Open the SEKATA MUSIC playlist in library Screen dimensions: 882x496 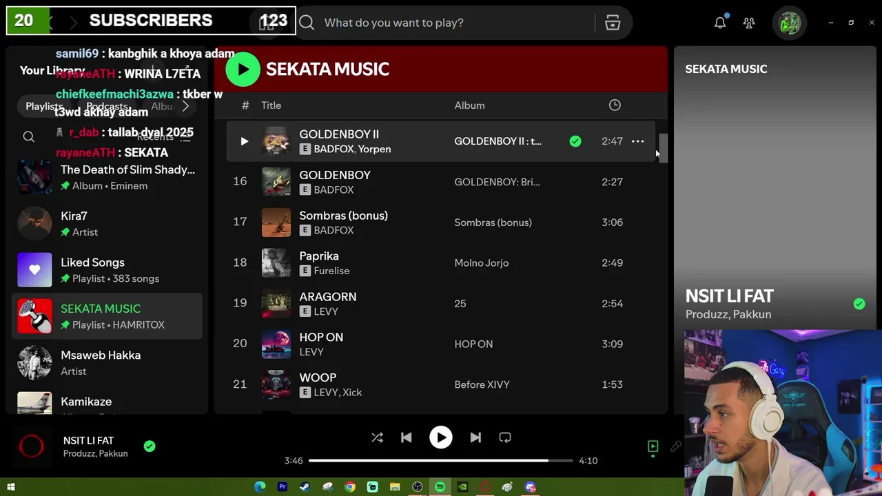click(107, 316)
